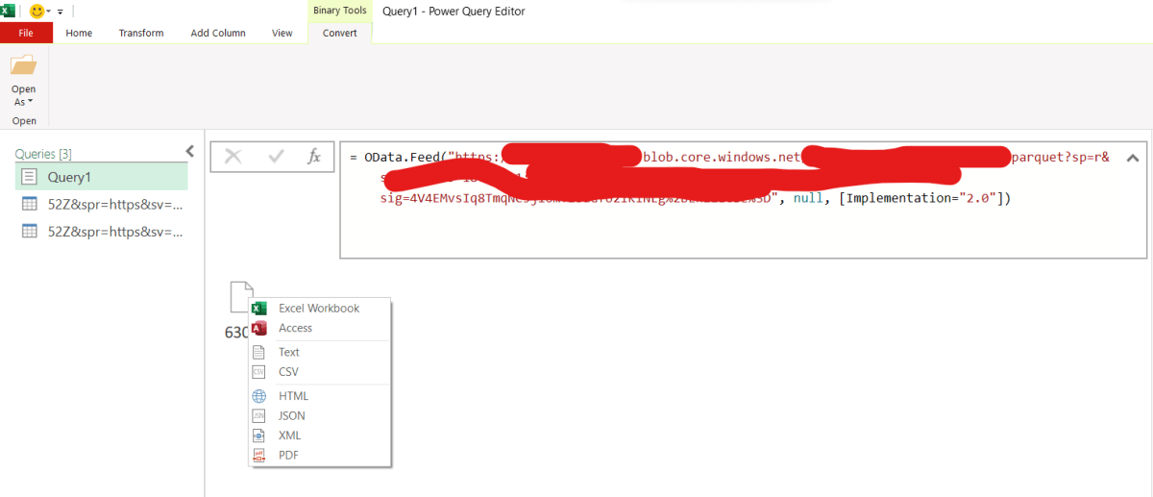Open the File tab

[26, 33]
